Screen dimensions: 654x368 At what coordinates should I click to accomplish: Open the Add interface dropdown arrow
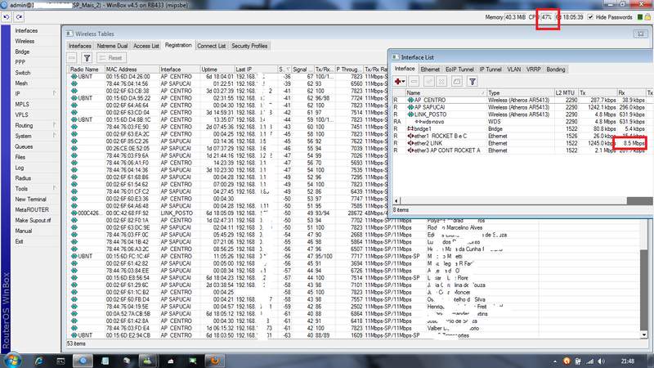pyautogui.click(x=404, y=82)
